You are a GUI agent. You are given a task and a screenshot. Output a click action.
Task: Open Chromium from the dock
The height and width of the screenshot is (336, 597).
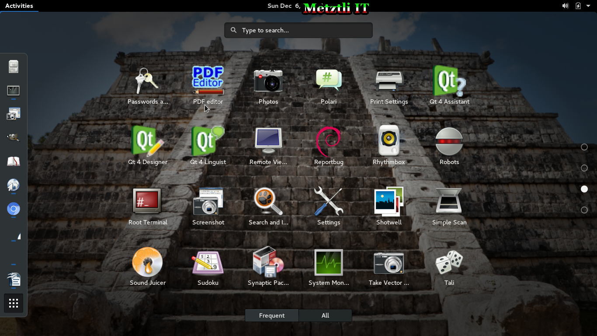tap(14, 209)
